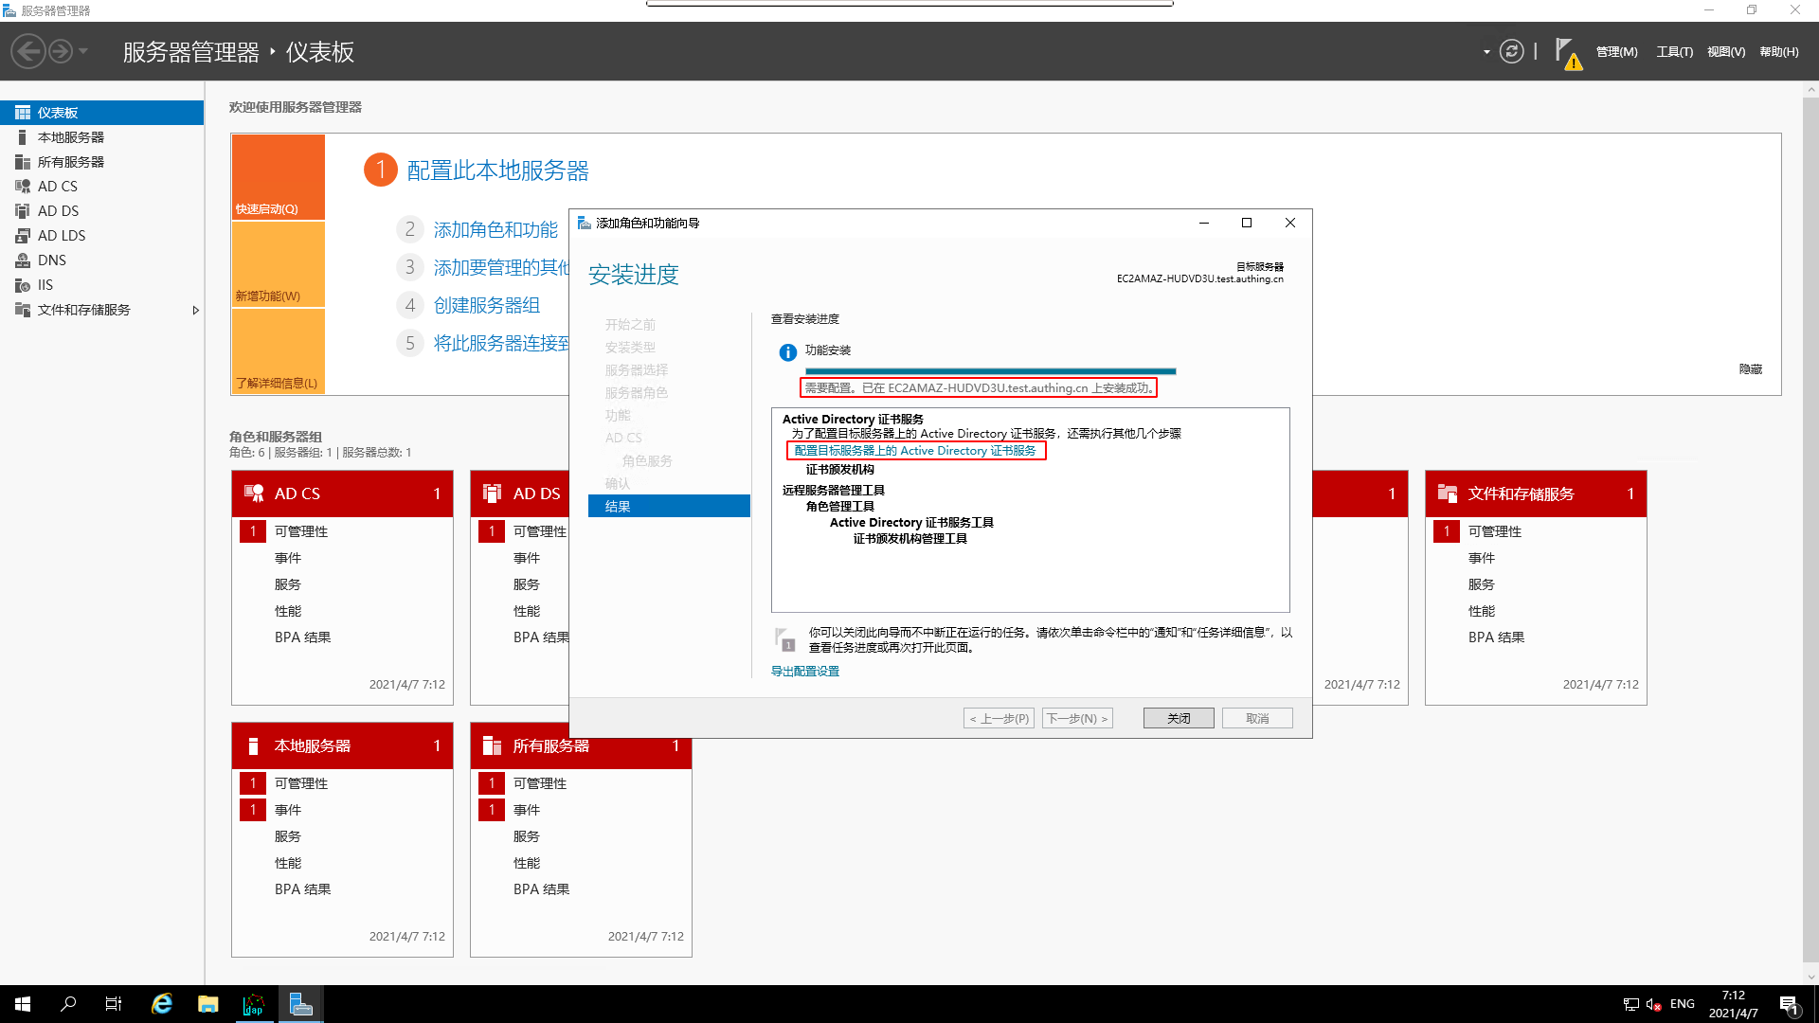Select DNS in the left sidebar
The image size is (1819, 1023).
51,260
